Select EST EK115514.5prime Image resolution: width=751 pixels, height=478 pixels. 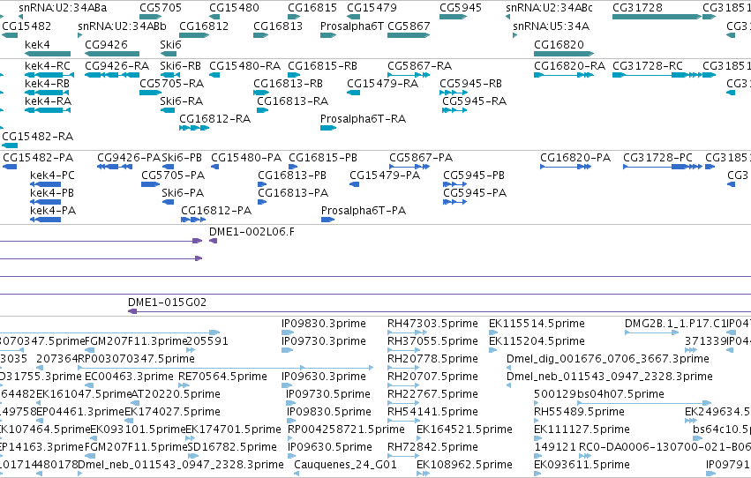click(537, 324)
